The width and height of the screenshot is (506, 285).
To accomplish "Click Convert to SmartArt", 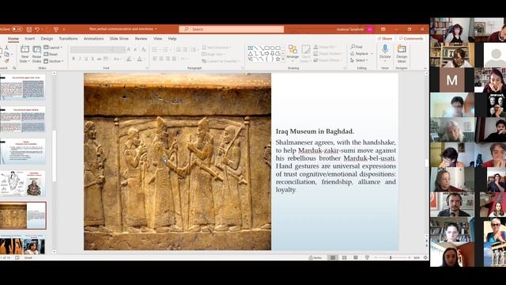I will (221, 61).
